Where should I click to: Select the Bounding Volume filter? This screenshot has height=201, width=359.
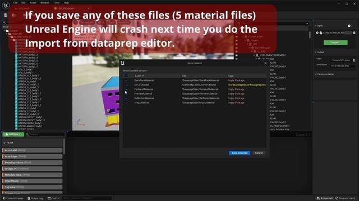pyautogui.click(x=33, y=162)
